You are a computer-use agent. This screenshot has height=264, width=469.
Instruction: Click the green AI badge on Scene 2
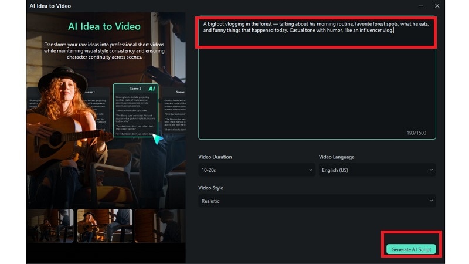point(152,89)
